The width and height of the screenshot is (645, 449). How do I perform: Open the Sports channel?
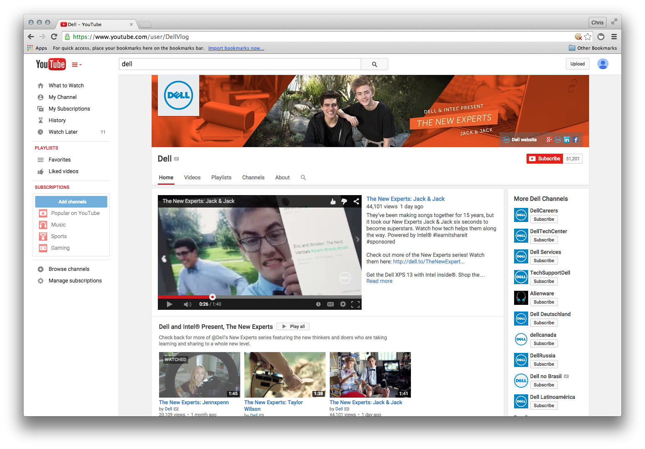(59, 237)
